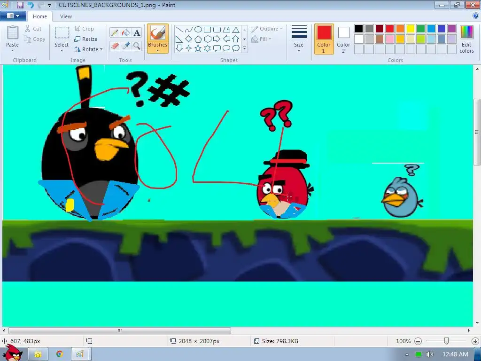
Task: Choose the Oval shape
Action: (198, 30)
